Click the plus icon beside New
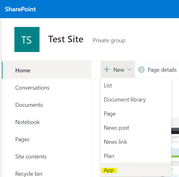 107,70
